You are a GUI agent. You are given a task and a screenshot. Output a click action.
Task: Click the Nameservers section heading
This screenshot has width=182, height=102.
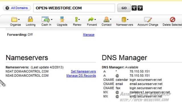pyautogui.click(x=27, y=58)
